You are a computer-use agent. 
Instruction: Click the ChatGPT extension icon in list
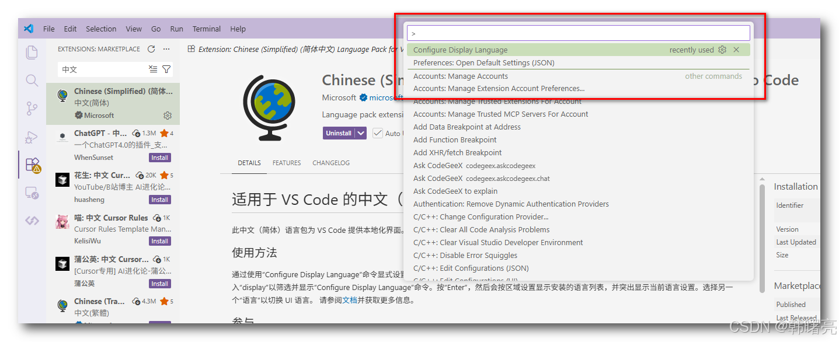click(x=62, y=138)
